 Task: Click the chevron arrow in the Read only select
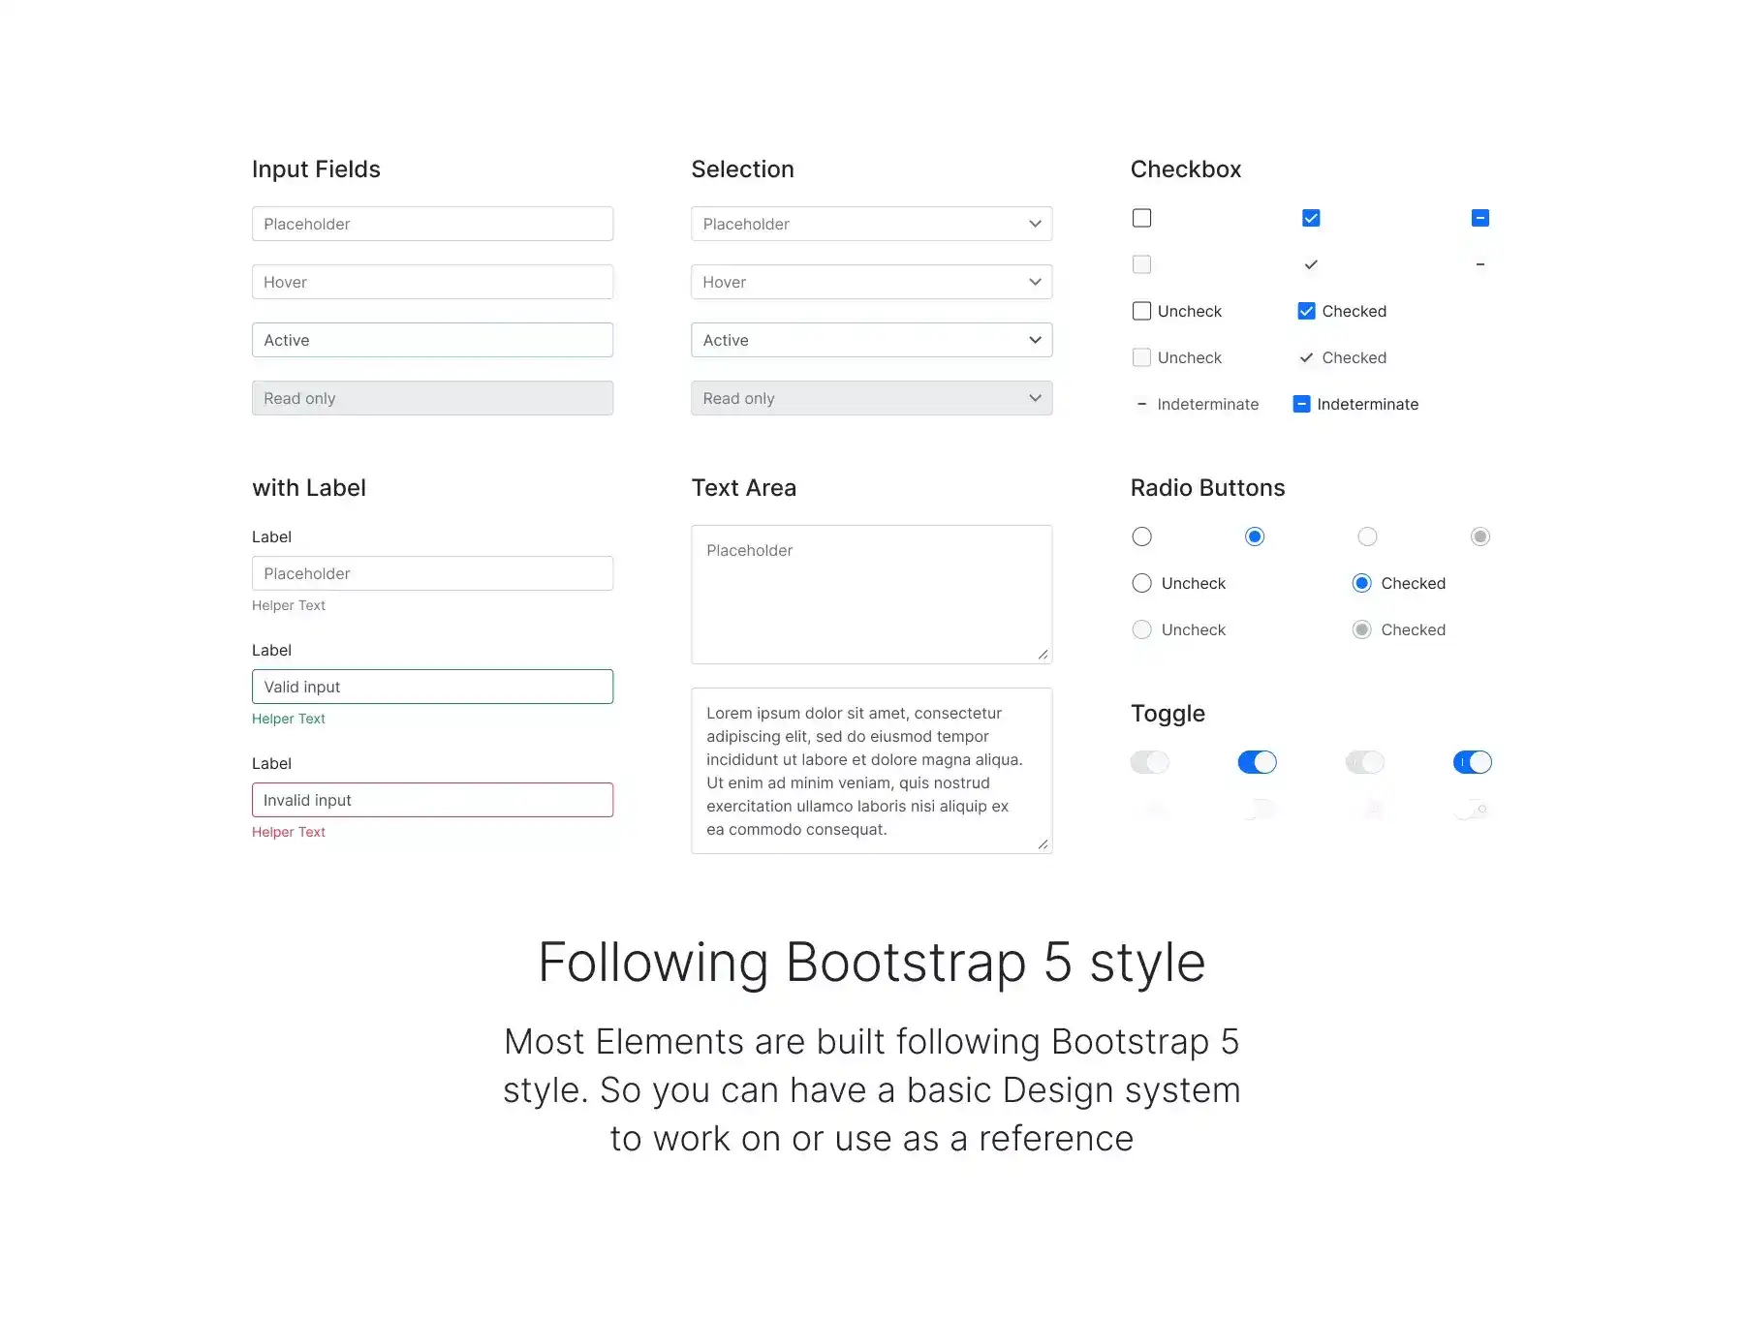tap(1035, 398)
